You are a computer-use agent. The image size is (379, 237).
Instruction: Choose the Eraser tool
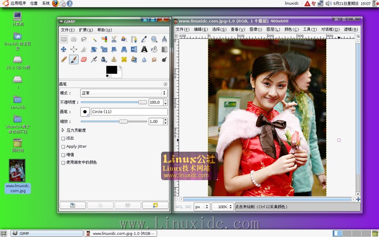[x=84, y=59]
